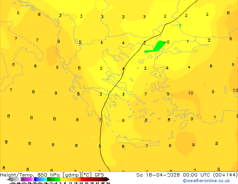Click the (00+144) forecast hour text

pos(224,175)
